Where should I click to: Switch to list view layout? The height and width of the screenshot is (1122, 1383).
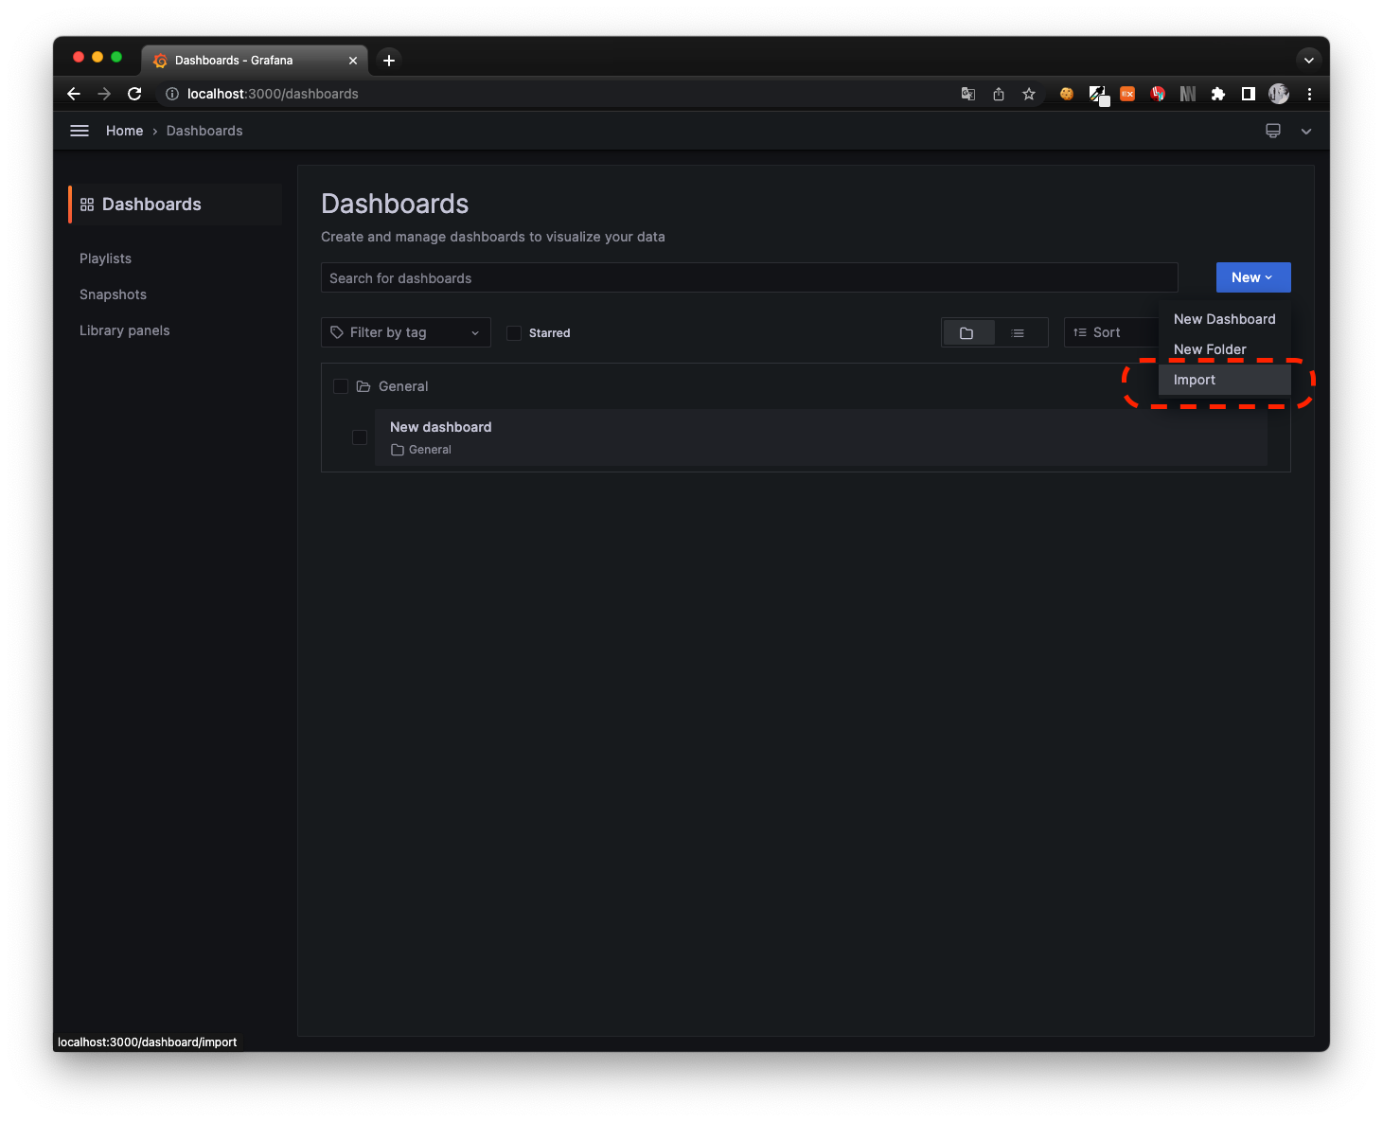(x=1019, y=333)
